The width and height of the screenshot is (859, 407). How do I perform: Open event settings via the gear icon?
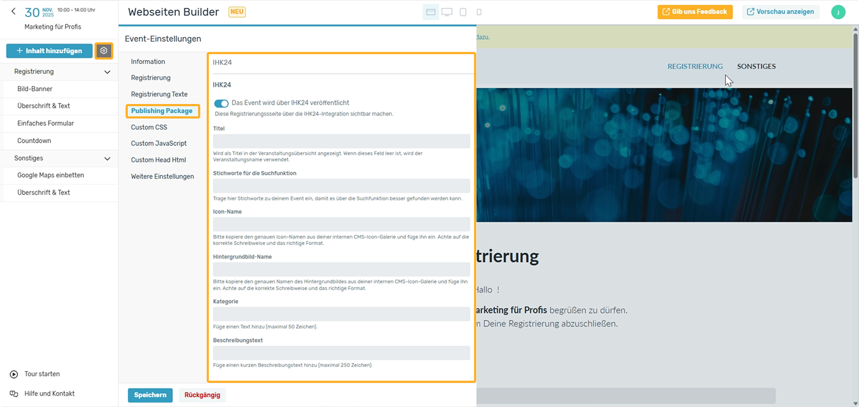pyautogui.click(x=104, y=51)
